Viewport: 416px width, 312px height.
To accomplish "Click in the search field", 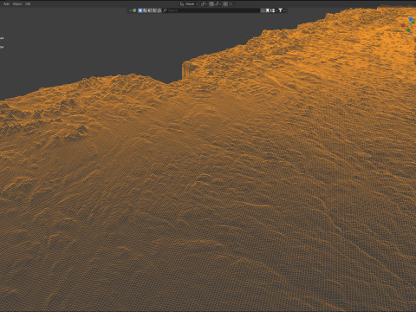I will point(212,10).
